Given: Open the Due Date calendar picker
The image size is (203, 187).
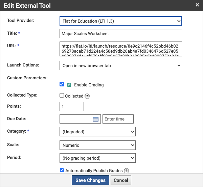Looking at the screenshot, I should (x=96, y=119).
